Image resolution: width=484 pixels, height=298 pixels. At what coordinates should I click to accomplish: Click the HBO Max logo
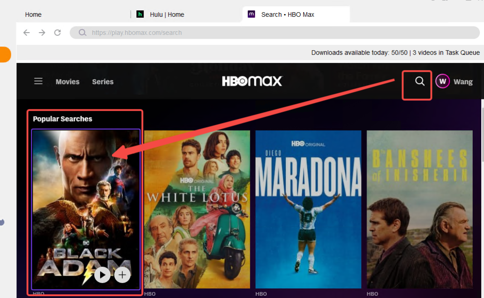pyautogui.click(x=252, y=81)
